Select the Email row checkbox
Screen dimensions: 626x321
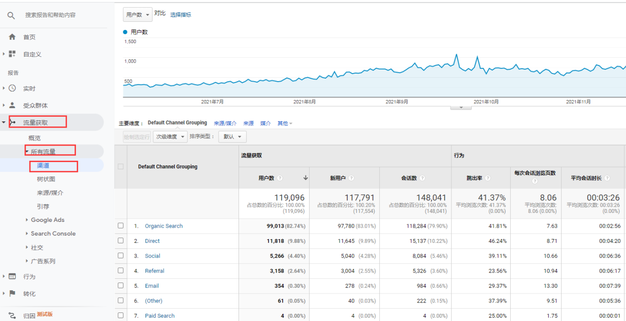(120, 285)
